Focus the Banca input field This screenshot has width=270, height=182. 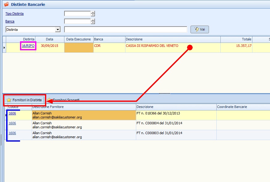coord(77,21)
